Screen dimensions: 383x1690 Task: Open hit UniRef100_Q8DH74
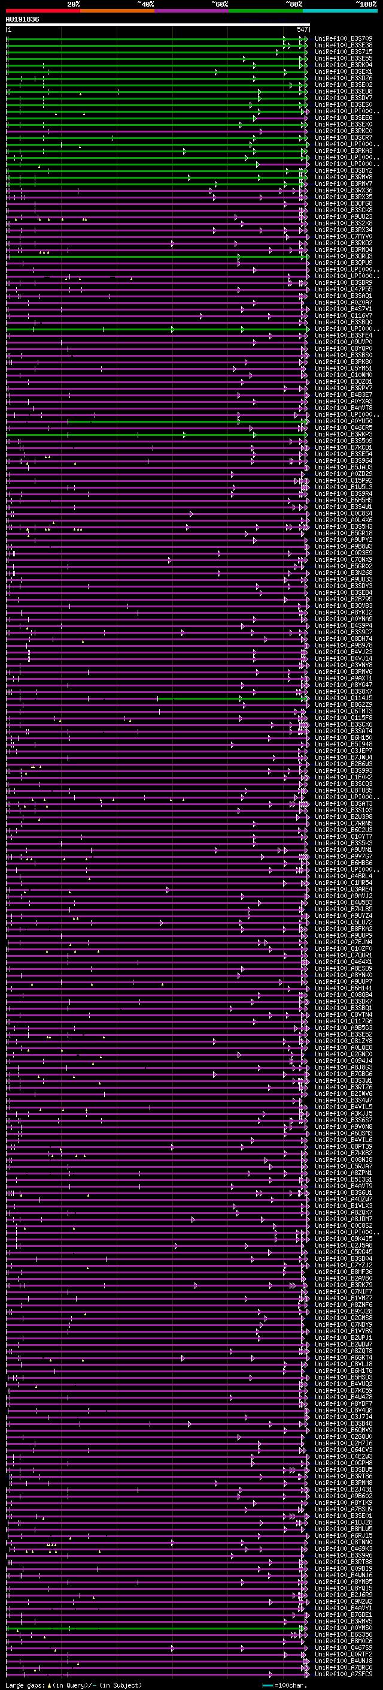point(344,638)
